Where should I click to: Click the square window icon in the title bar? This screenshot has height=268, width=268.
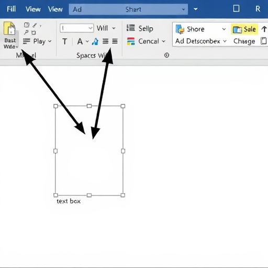(x=236, y=8)
